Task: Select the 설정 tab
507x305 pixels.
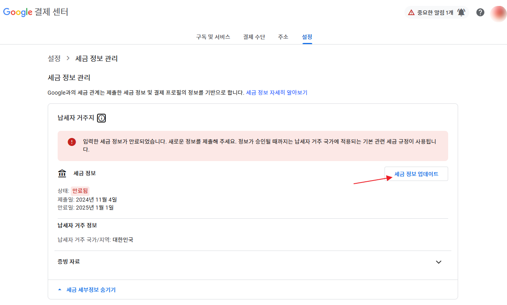Action: point(307,37)
